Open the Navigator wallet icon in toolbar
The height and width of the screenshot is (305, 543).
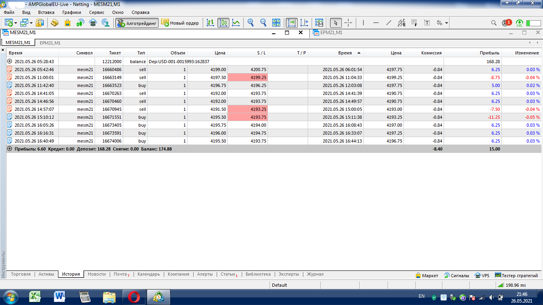[x=55, y=23]
